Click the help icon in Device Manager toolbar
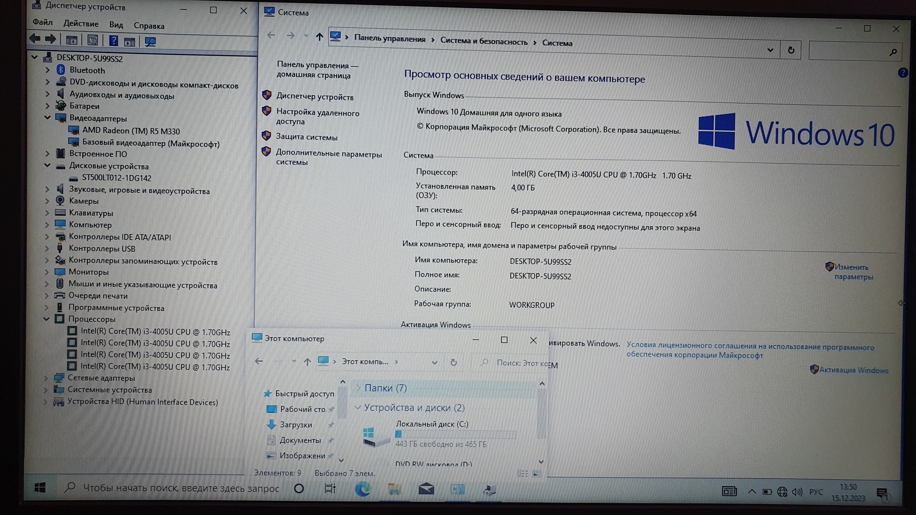This screenshot has height=515, width=916. click(114, 41)
